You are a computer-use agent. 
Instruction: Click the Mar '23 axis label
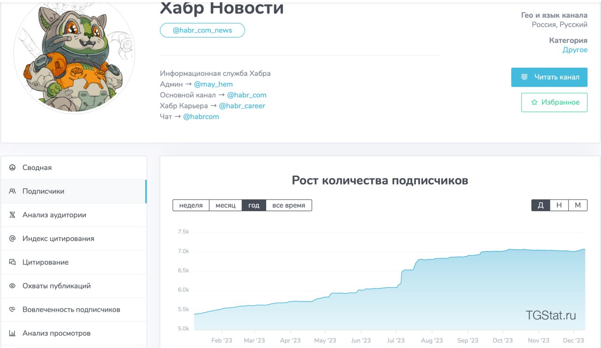click(x=254, y=341)
